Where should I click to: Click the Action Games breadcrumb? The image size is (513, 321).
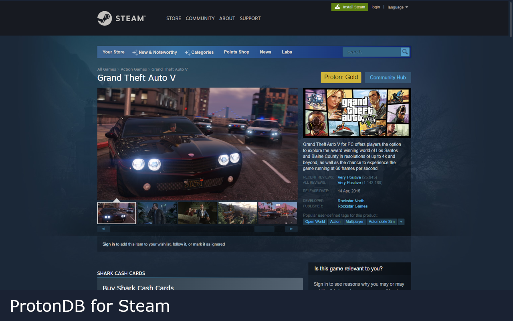point(133,69)
